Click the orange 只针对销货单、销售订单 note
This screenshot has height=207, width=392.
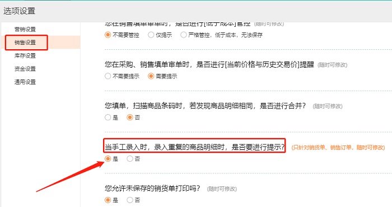click(x=338, y=148)
